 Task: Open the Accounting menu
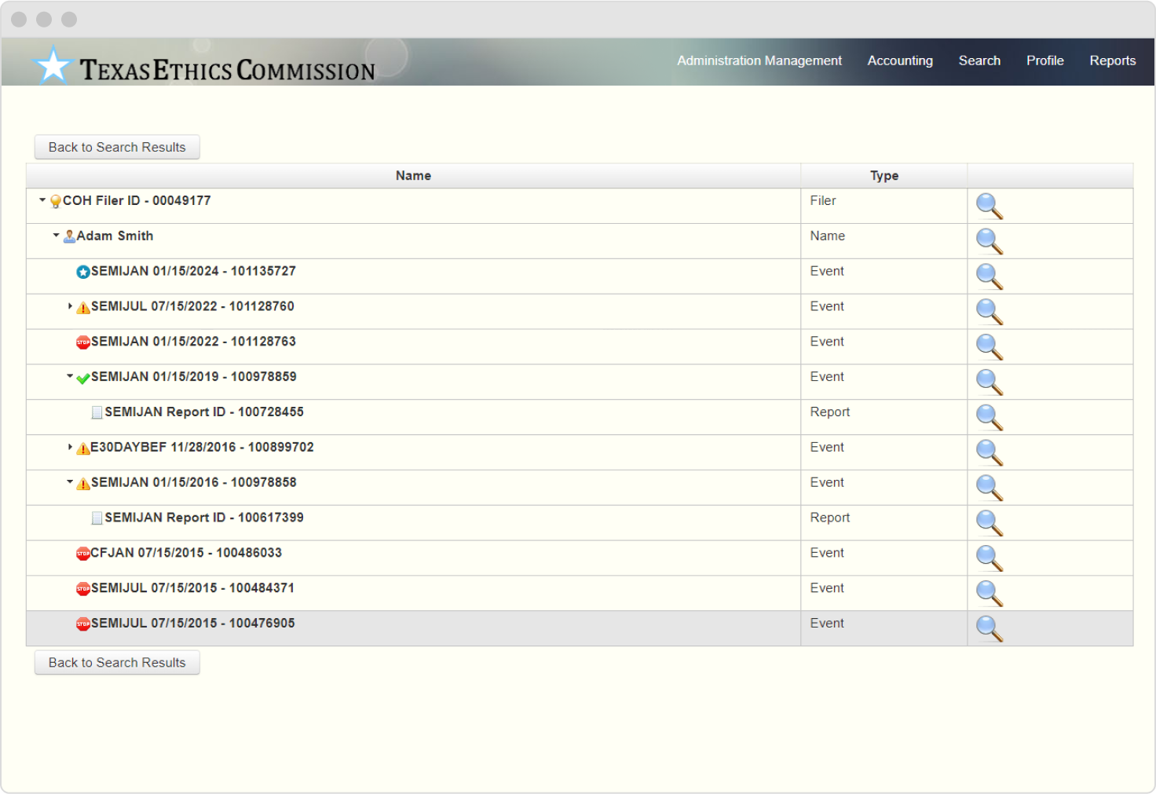[899, 60]
